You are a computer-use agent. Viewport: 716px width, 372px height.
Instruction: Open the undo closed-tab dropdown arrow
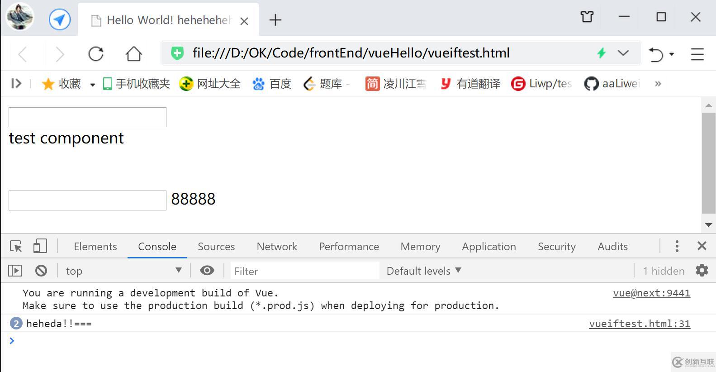pyautogui.click(x=672, y=54)
